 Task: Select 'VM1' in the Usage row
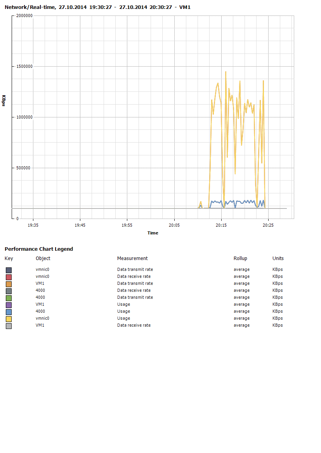pyautogui.click(x=40, y=304)
